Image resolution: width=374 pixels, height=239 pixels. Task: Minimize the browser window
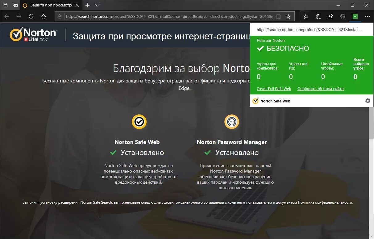click(x=338, y=5)
